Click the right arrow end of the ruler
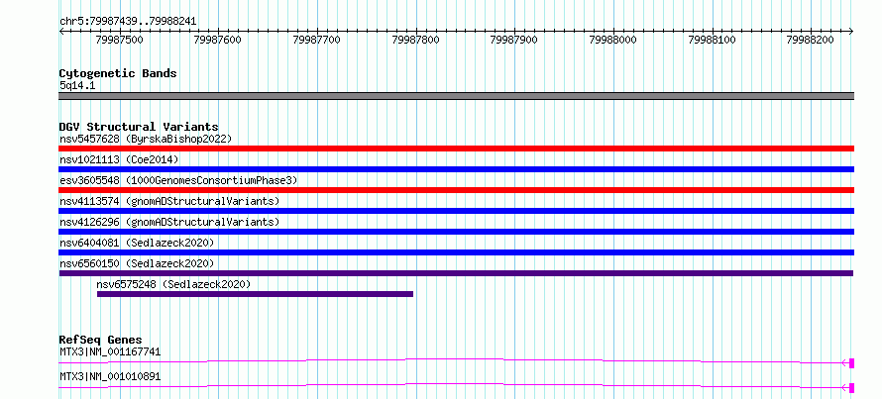 click(851, 32)
